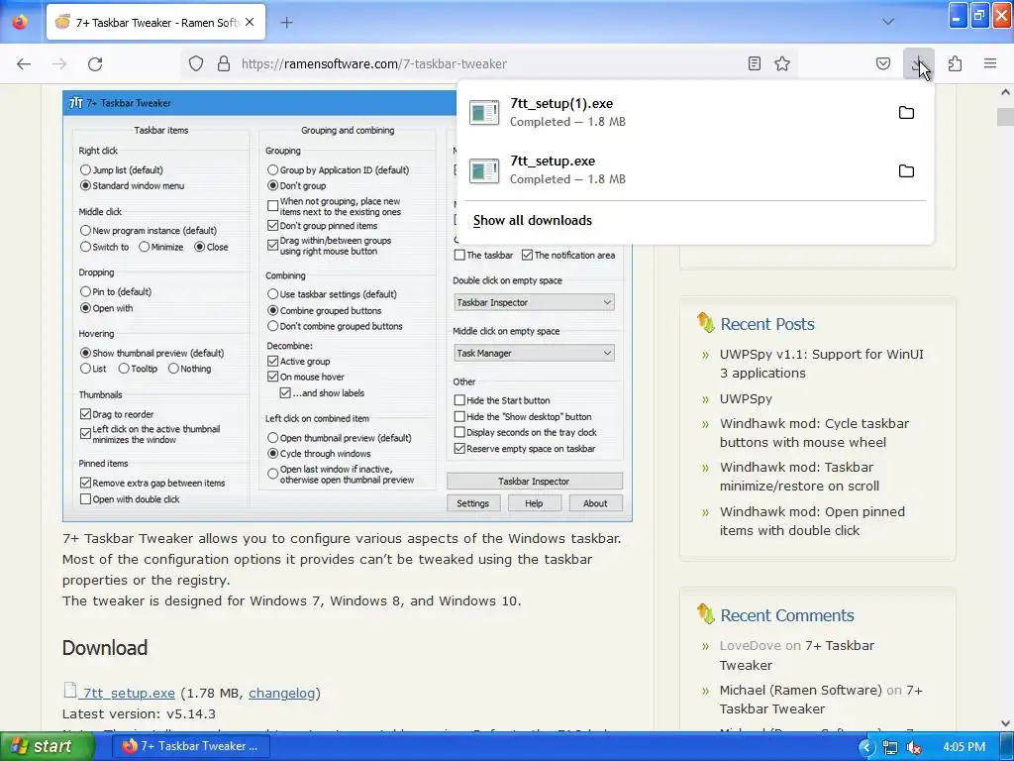
Task: Click the Latest version: v5.14.3 text
Action: [139, 713]
